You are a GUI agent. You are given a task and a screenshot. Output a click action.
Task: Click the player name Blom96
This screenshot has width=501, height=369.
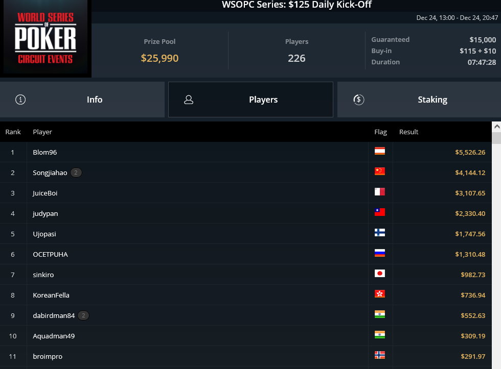(45, 152)
